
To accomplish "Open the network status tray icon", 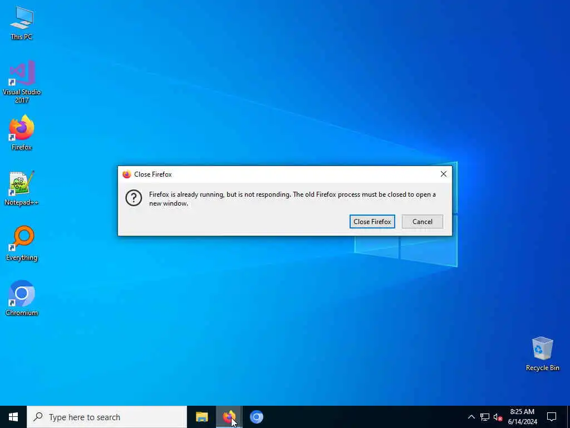I will pyautogui.click(x=485, y=417).
